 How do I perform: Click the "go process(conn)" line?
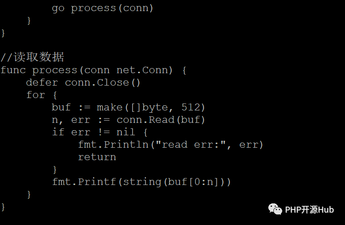coord(102,8)
